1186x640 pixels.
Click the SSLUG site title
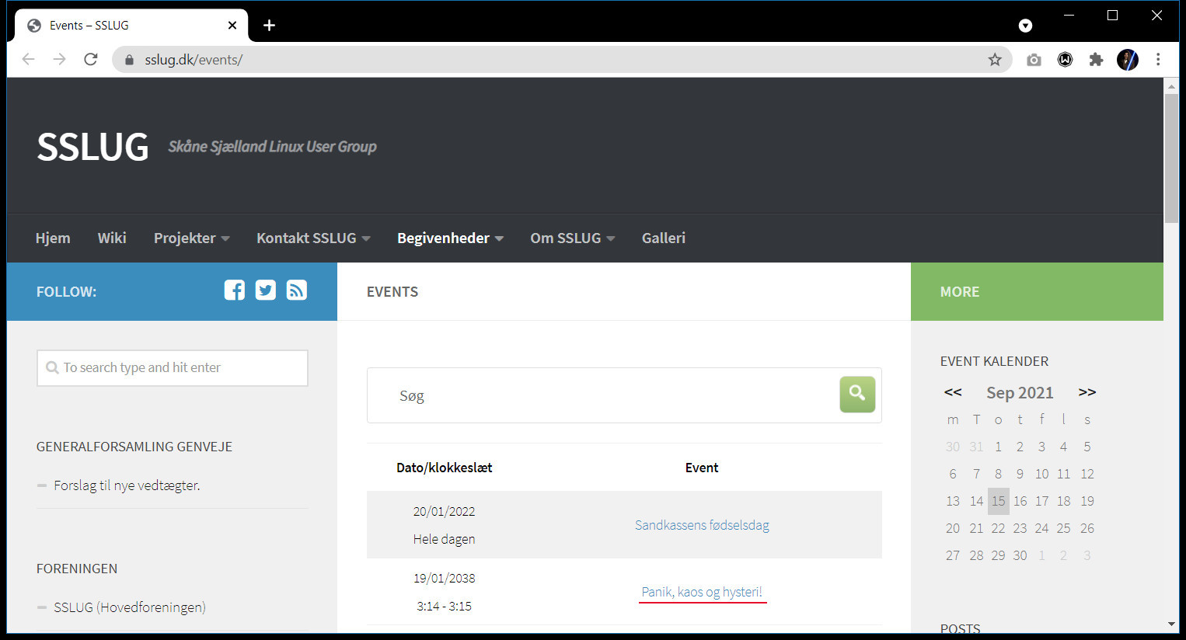coord(92,147)
